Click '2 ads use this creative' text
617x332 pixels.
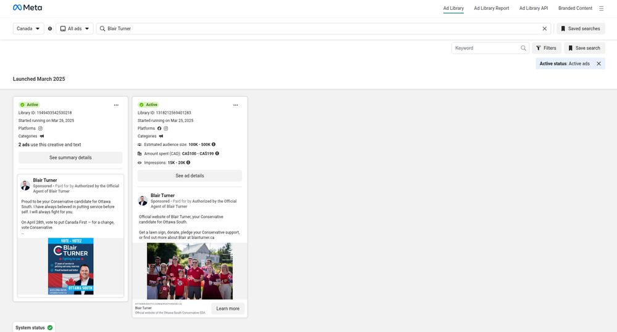coord(49,145)
